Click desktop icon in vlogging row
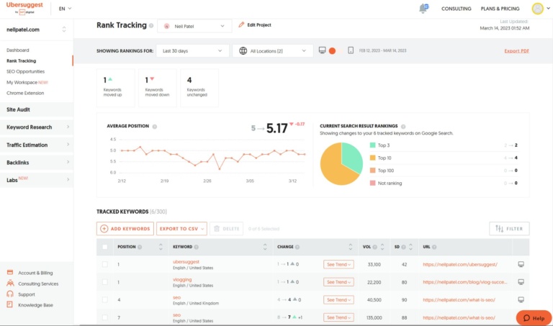 pos(521,282)
